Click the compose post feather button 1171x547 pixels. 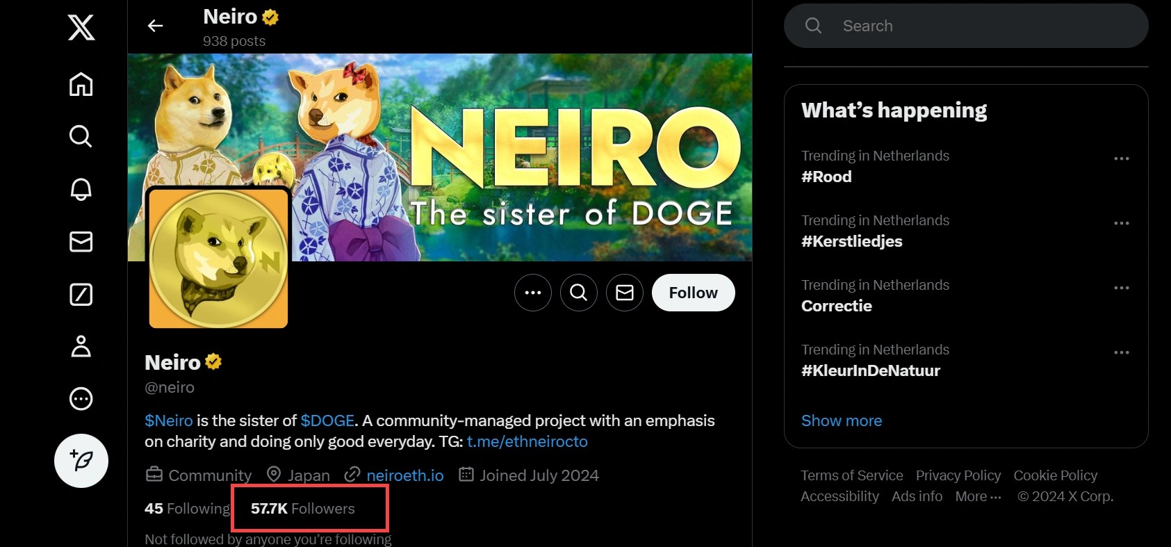click(81, 461)
